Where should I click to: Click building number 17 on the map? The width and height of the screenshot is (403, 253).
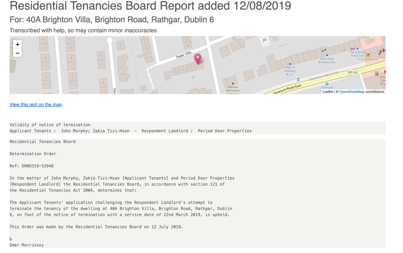[x=46, y=85]
